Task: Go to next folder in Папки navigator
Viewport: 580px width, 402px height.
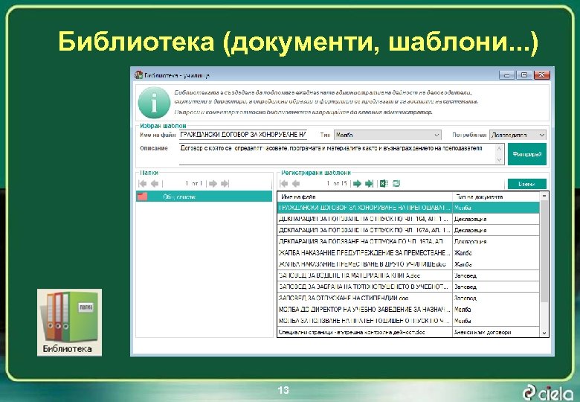Action: point(213,184)
